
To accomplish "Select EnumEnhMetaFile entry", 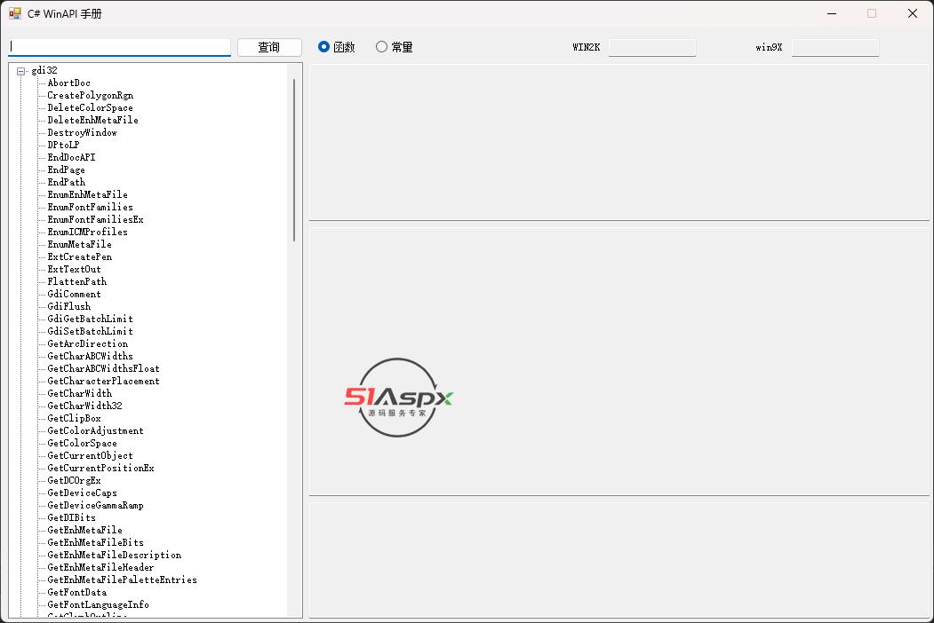I will [x=87, y=194].
